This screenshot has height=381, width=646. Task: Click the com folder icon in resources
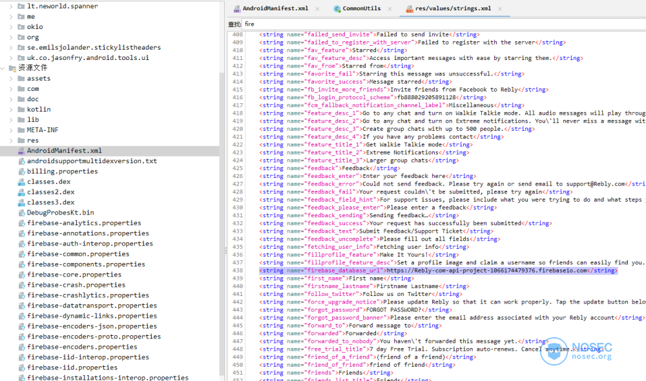coord(21,89)
